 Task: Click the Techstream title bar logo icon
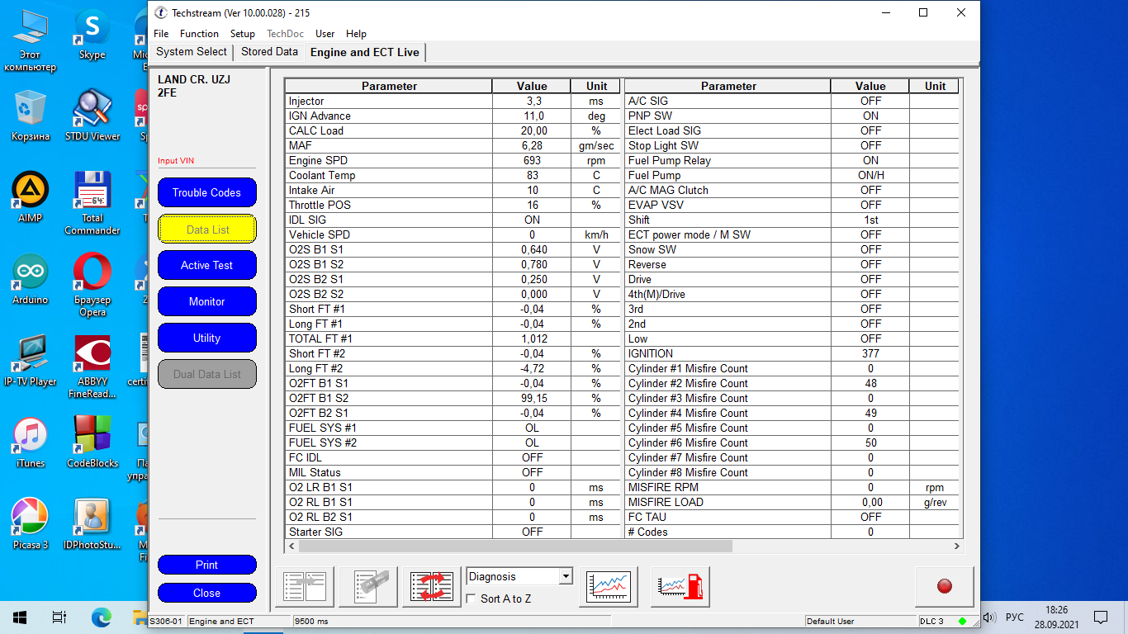point(161,12)
